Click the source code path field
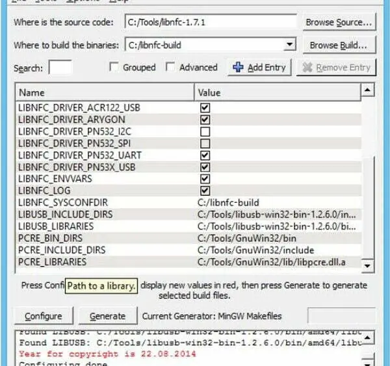The height and width of the screenshot is (366, 390). (x=211, y=22)
